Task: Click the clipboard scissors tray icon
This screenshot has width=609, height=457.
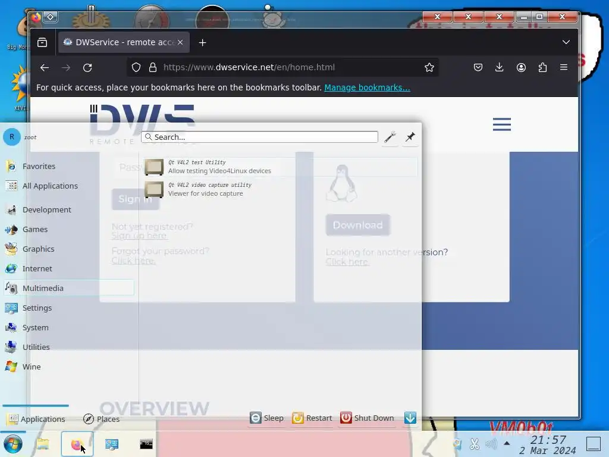Action: click(474, 444)
